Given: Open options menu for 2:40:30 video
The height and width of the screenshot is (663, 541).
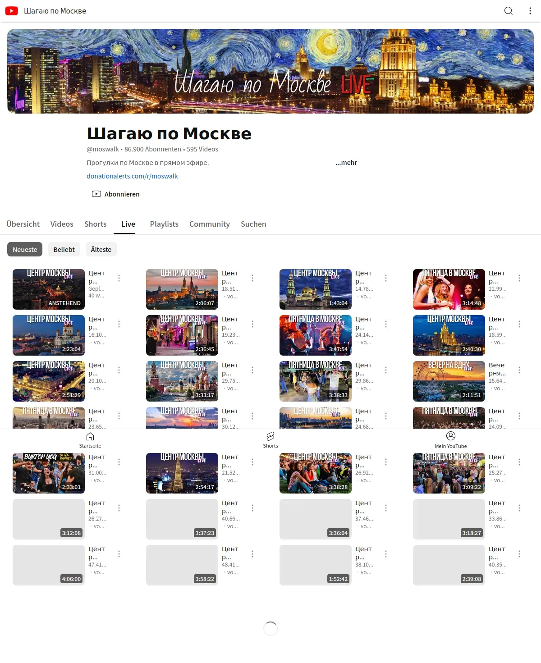Looking at the screenshot, I should 519,324.
